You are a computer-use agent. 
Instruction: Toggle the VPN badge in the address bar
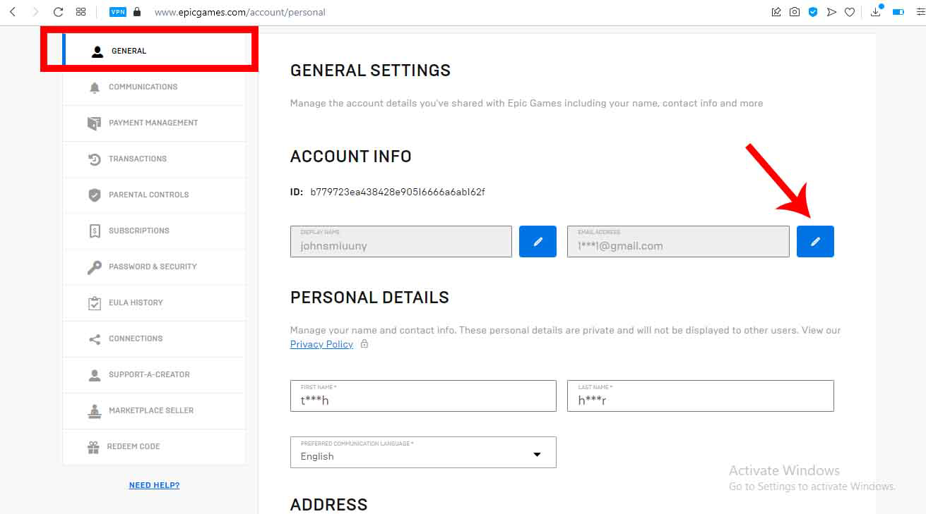(x=118, y=12)
